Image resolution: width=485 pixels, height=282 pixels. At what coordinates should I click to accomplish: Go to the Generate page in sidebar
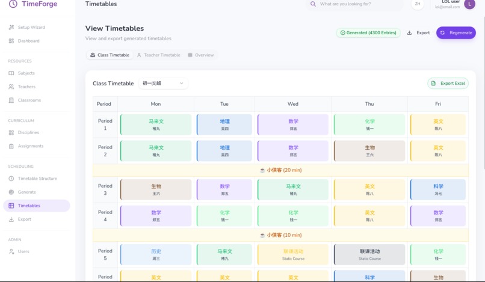[37, 192]
